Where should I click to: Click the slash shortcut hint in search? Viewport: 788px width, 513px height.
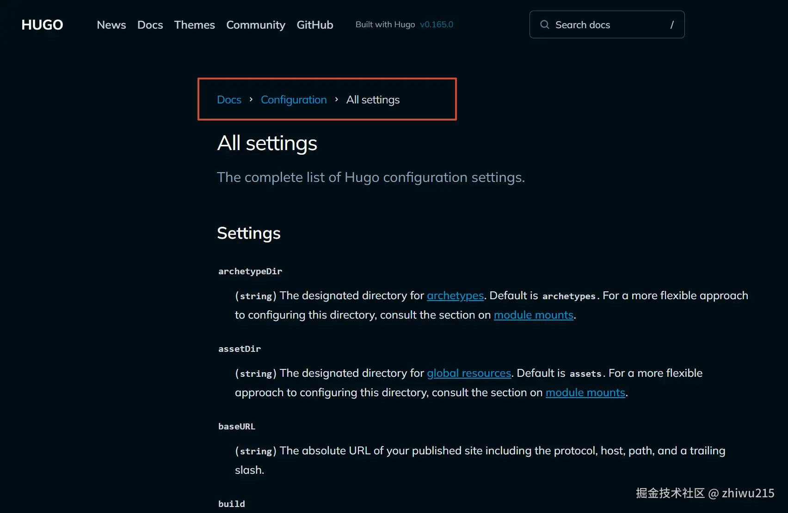[672, 24]
